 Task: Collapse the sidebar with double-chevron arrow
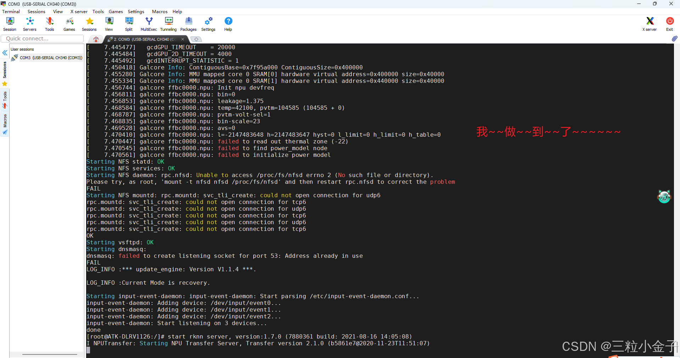click(x=5, y=53)
